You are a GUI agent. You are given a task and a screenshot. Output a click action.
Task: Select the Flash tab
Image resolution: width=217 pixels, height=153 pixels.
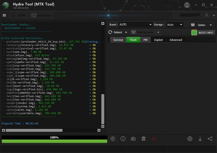point(133,40)
